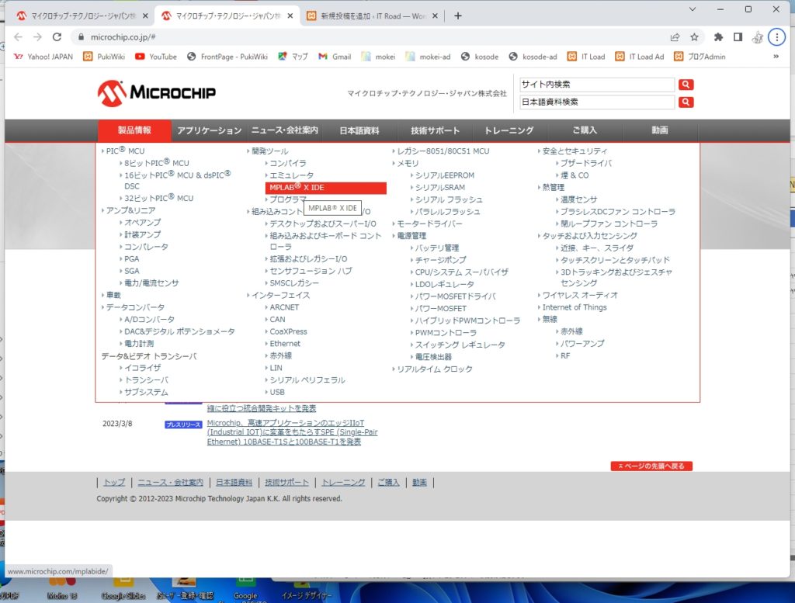Switch to the IT Road WordPress tab

coord(373,16)
